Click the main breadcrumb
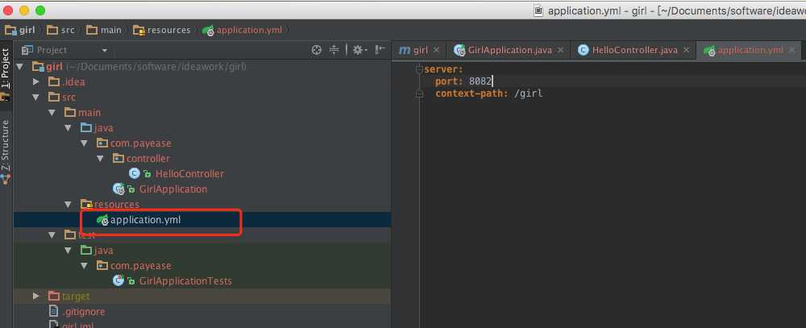806x328 pixels. point(104,30)
